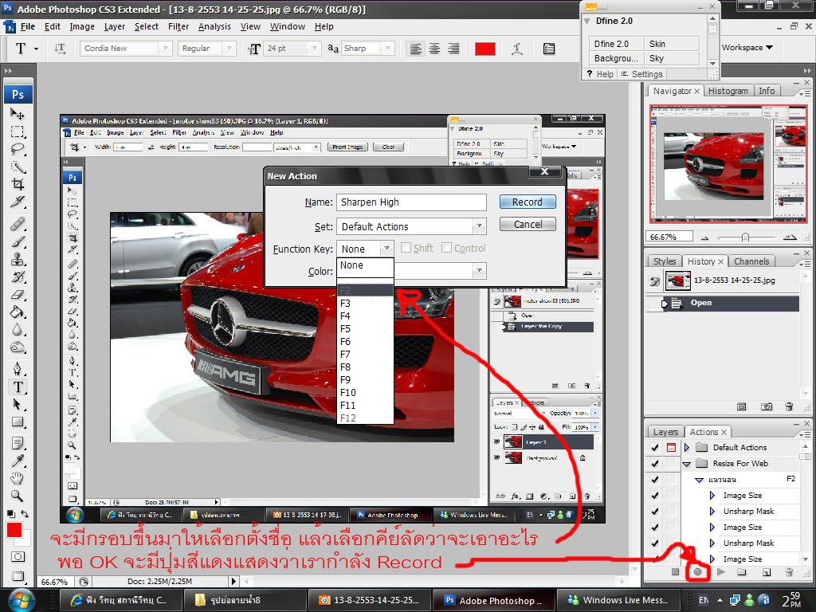The height and width of the screenshot is (612, 816).
Task: Create a new action set folder
Action: click(742, 572)
